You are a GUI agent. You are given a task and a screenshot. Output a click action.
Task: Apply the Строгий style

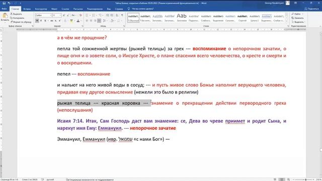tap(243, 18)
